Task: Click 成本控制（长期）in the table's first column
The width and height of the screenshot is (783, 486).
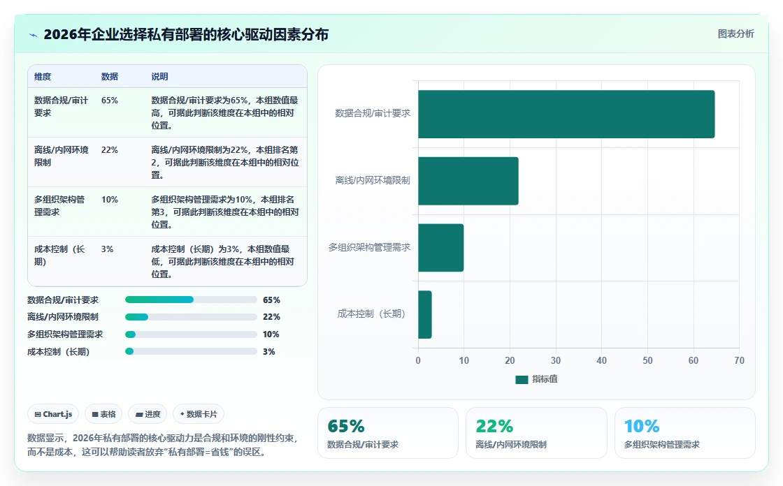Action: (x=59, y=255)
